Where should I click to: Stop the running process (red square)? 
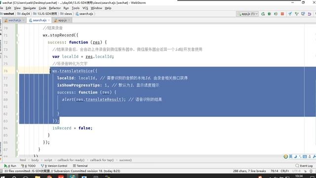pos(282,14)
